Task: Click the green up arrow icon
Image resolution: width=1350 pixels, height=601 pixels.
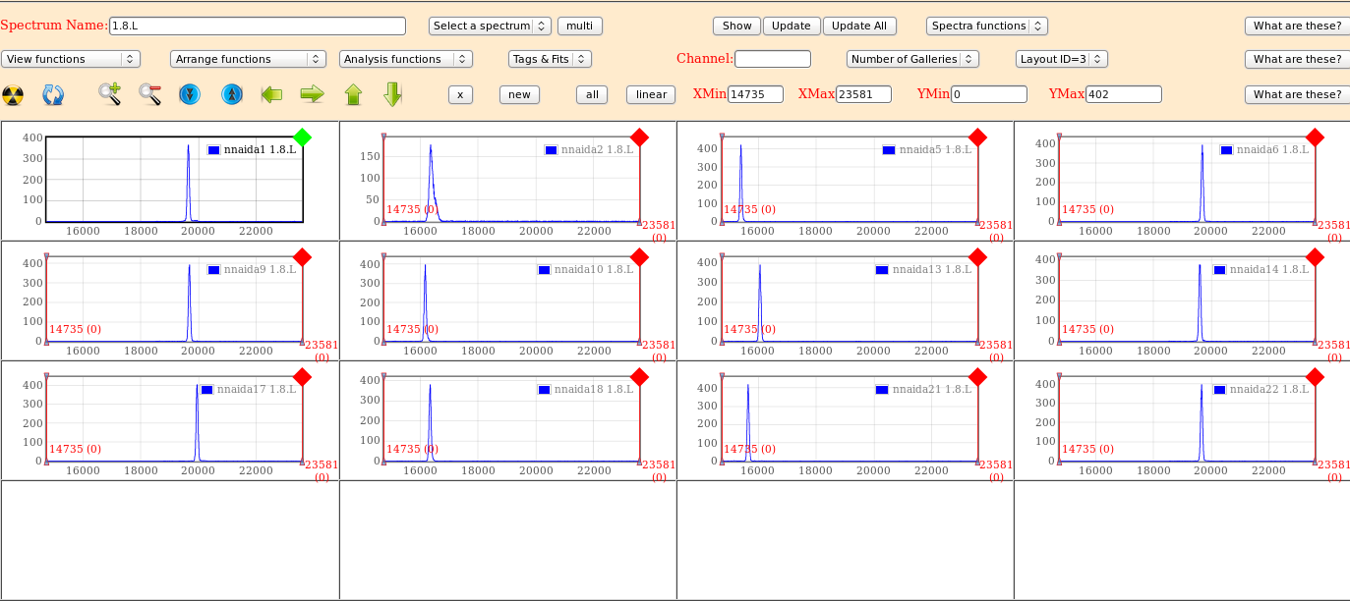Action: (353, 94)
